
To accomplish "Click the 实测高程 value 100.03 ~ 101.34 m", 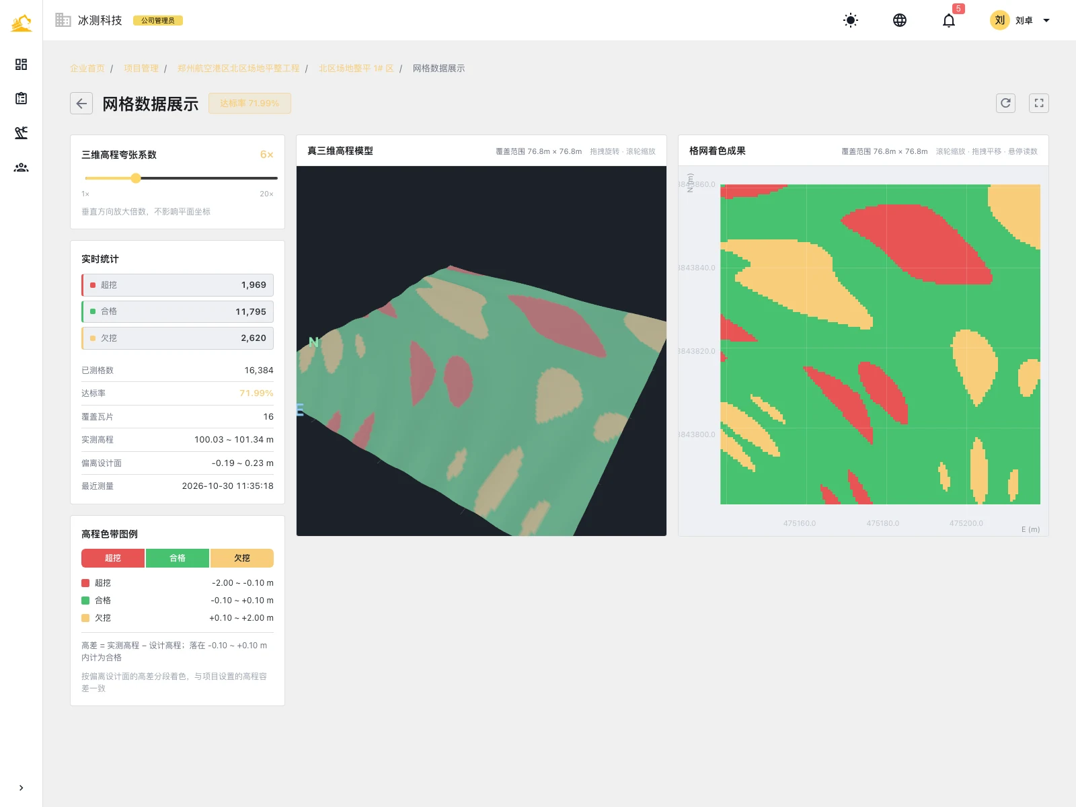I will tap(234, 440).
